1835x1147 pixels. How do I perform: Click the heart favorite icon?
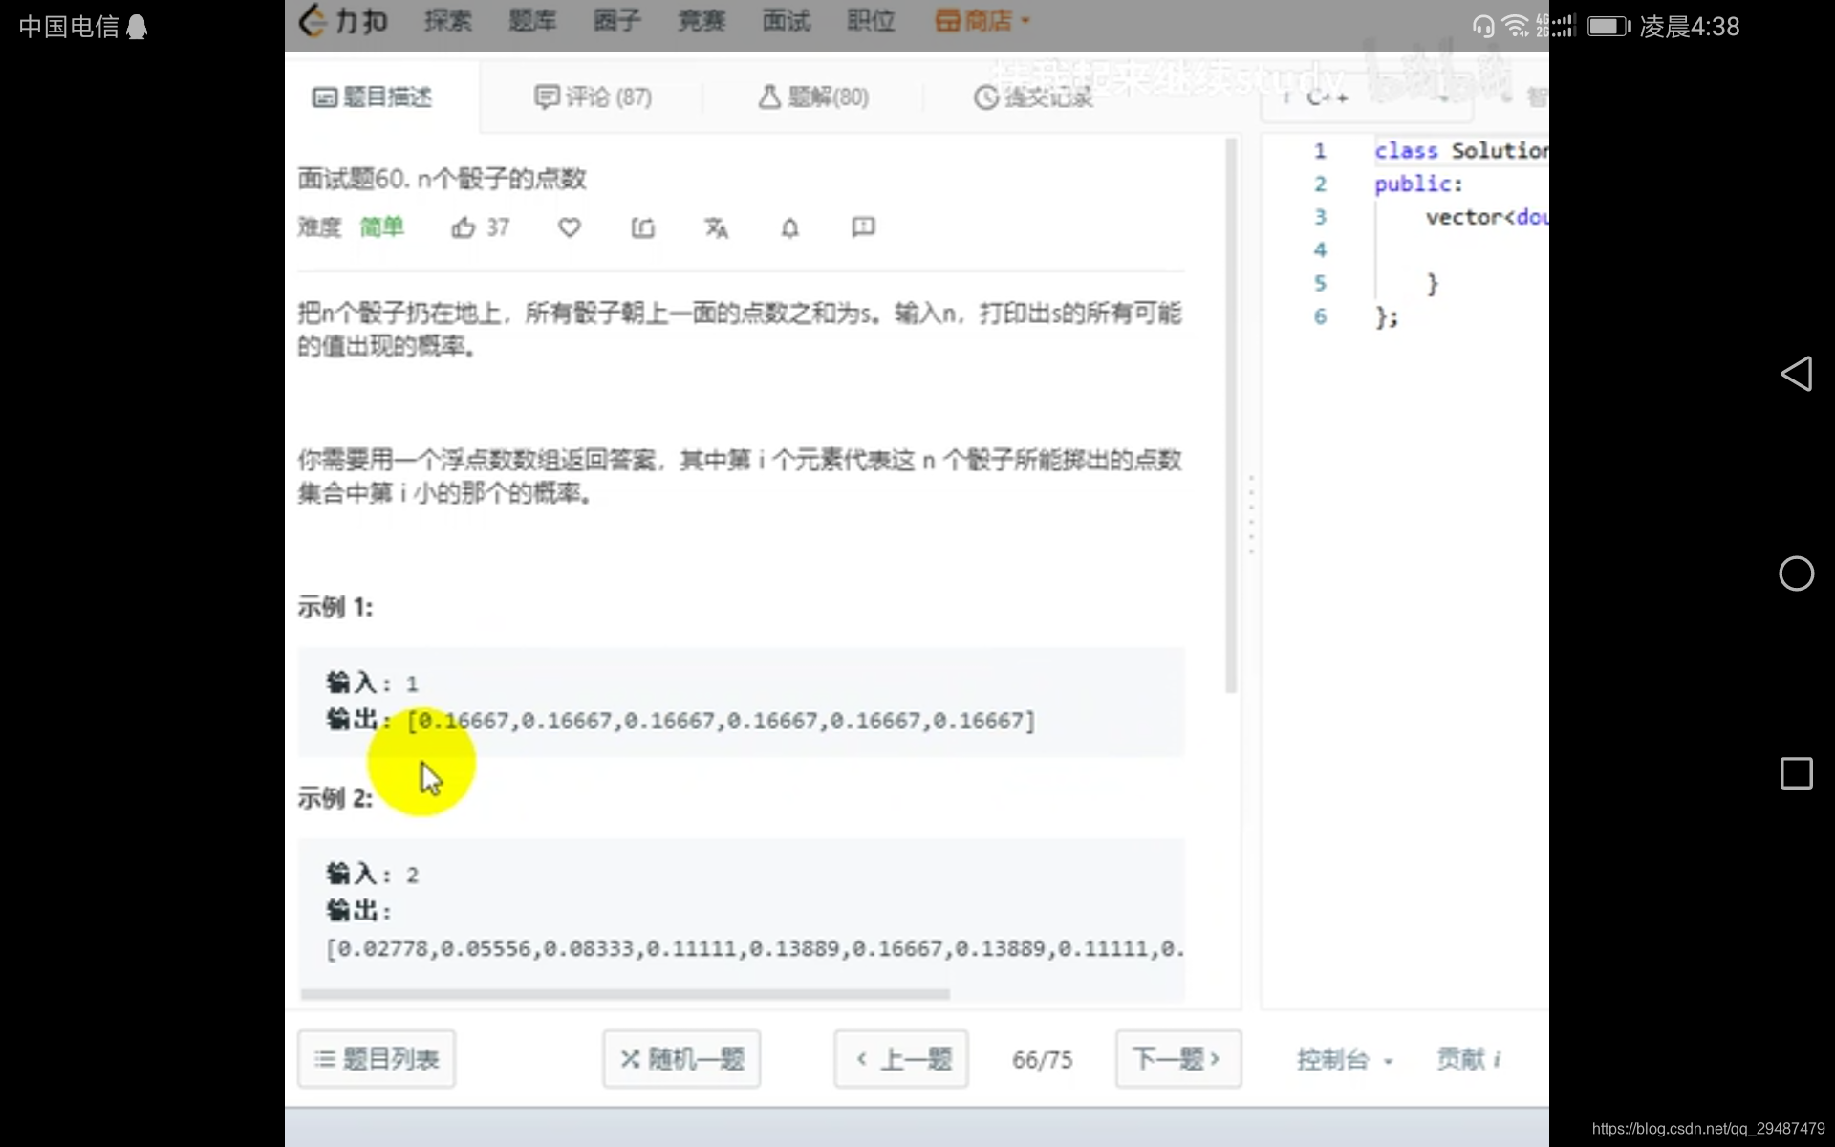[570, 227]
